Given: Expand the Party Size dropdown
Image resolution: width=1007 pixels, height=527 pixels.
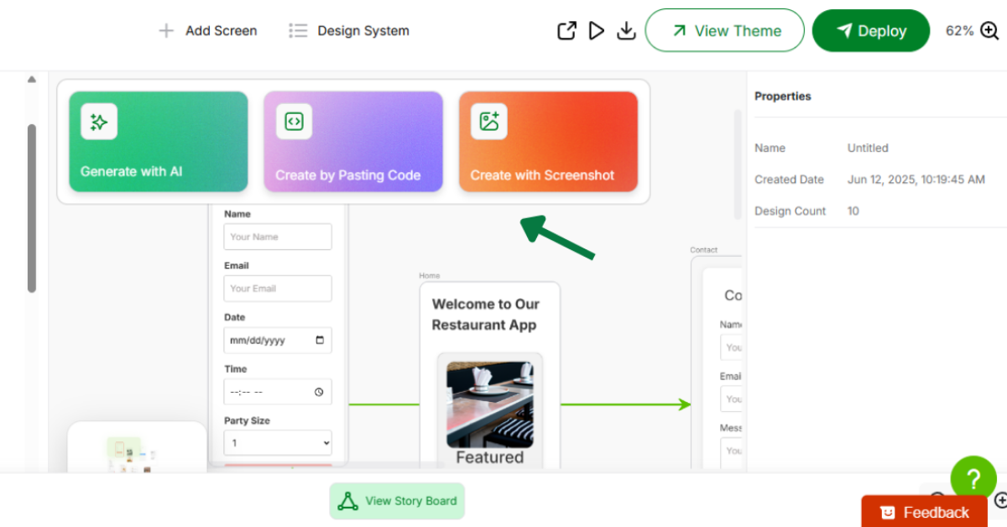Looking at the screenshot, I should coord(278,443).
